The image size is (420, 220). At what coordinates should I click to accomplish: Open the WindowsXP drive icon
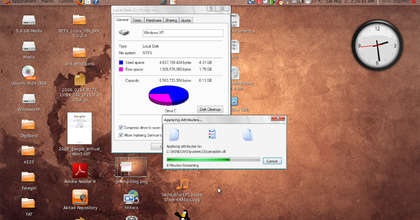tap(28, 100)
